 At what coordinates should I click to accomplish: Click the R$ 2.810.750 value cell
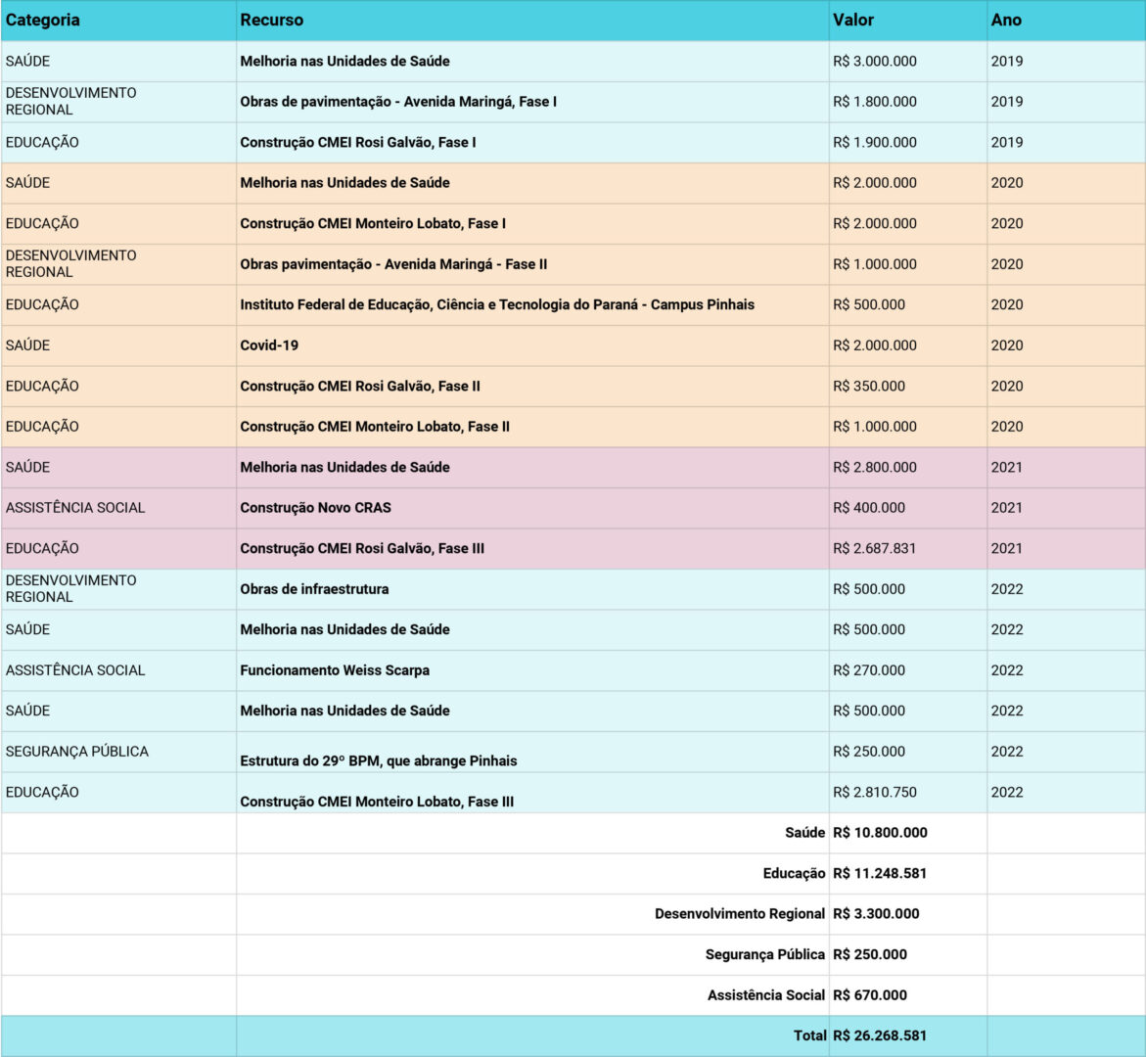pyautogui.click(x=874, y=792)
